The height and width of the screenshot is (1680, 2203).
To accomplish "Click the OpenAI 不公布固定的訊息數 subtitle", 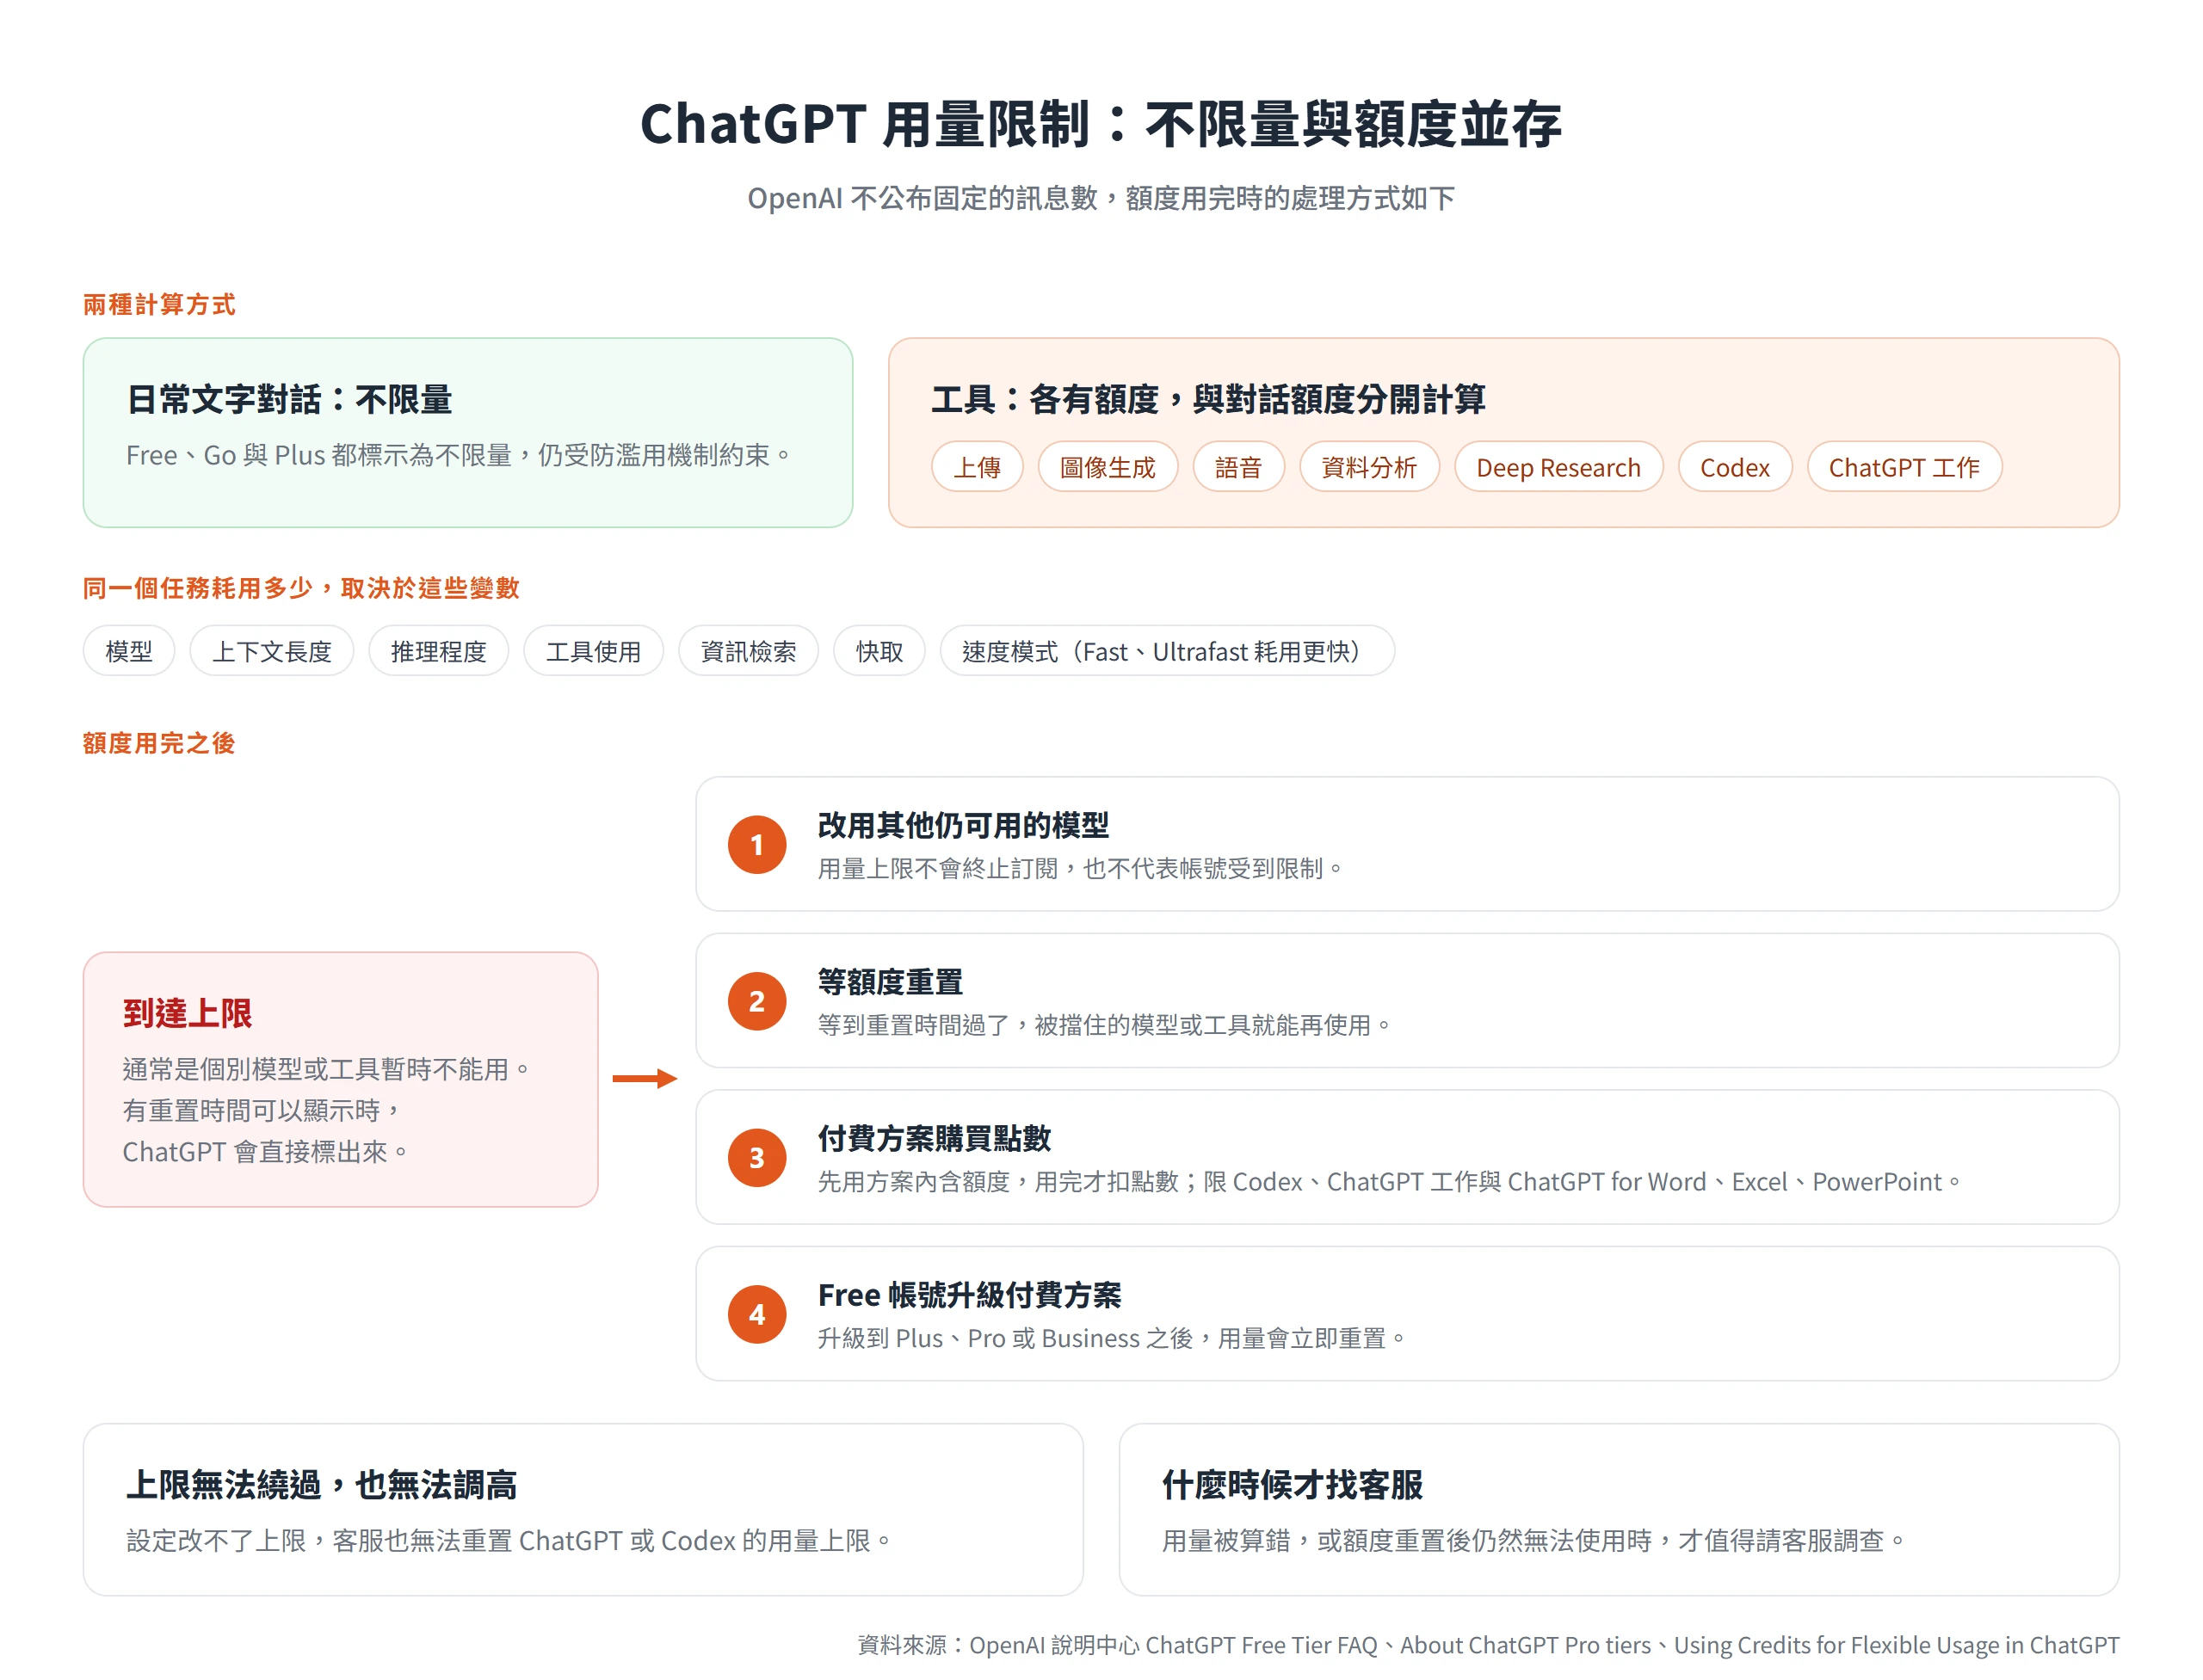I will [1101, 198].
